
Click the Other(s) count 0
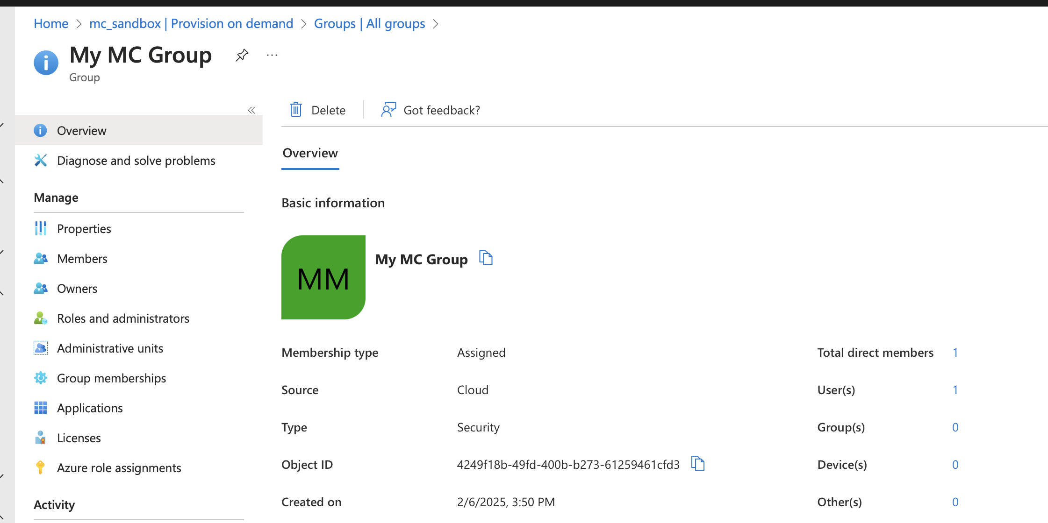(955, 502)
